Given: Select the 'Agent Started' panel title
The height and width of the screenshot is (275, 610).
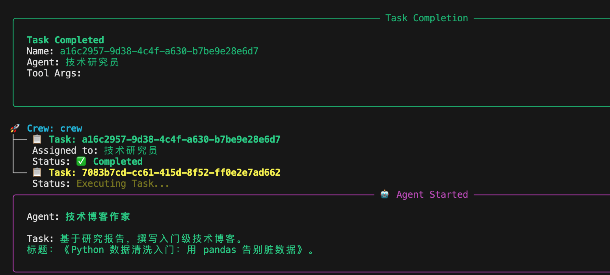Looking at the screenshot, I should point(432,195).
